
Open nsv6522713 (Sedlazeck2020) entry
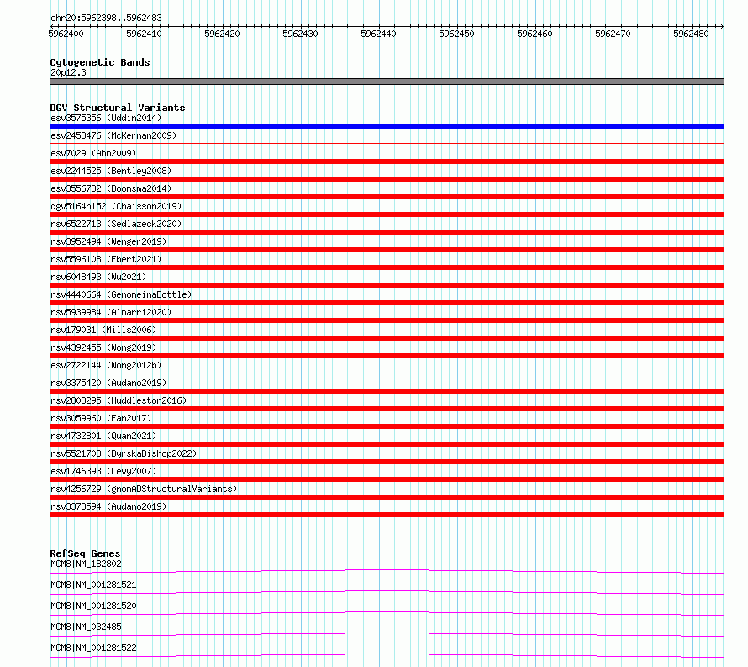[x=116, y=224]
